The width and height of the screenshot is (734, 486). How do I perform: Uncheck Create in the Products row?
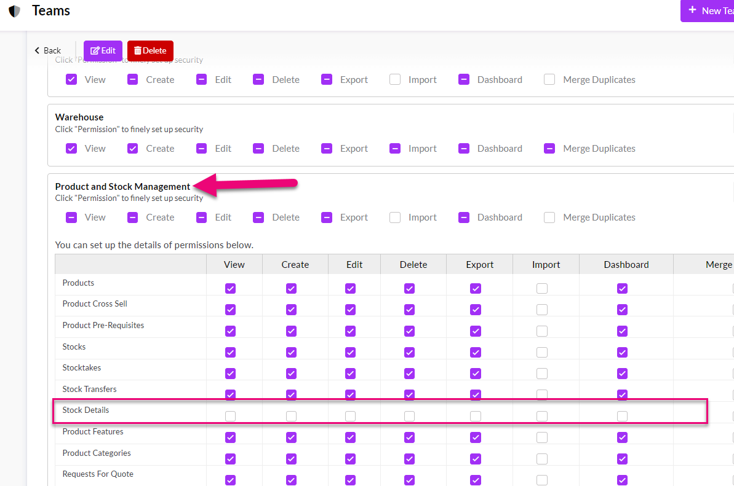pos(291,288)
